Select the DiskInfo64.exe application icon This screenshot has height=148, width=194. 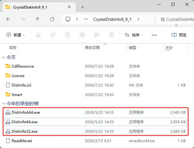pos(8,122)
